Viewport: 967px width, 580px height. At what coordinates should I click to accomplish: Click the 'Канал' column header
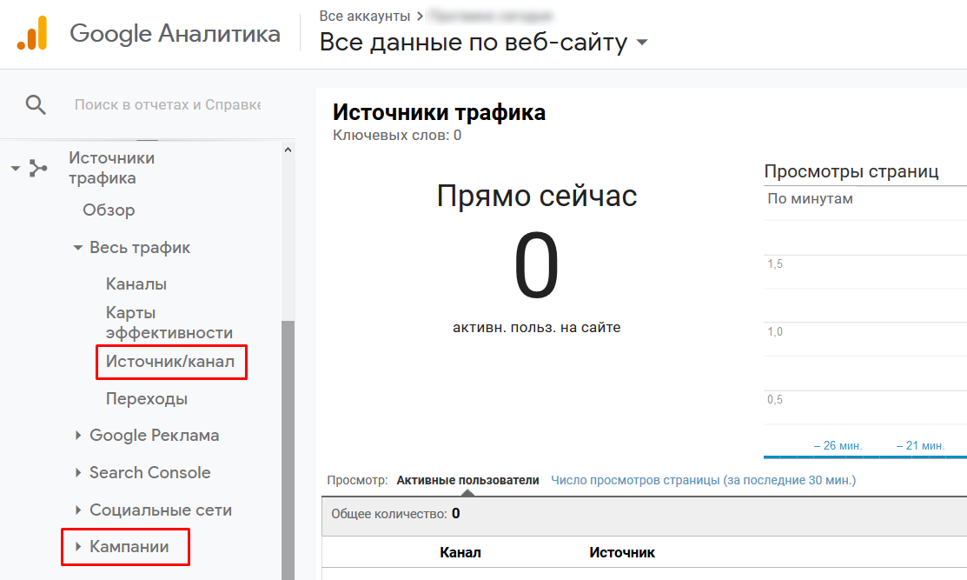[460, 552]
